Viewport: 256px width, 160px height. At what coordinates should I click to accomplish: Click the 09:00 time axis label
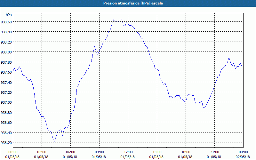coord(99,152)
